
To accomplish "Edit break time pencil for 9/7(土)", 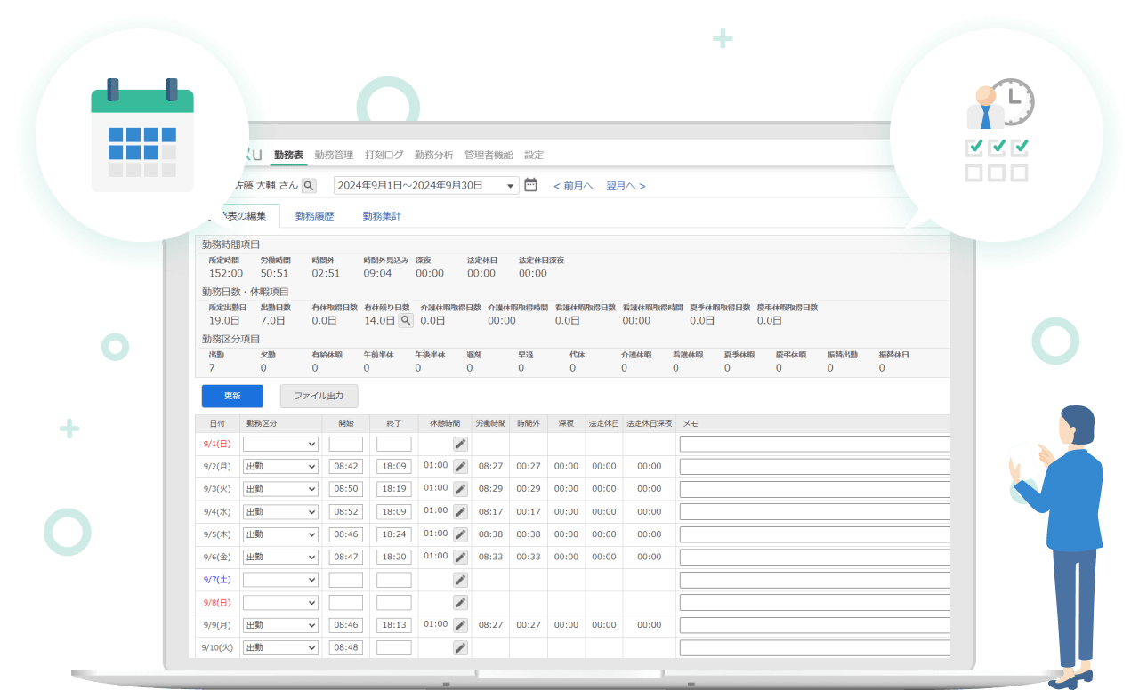I will (x=460, y=580).
